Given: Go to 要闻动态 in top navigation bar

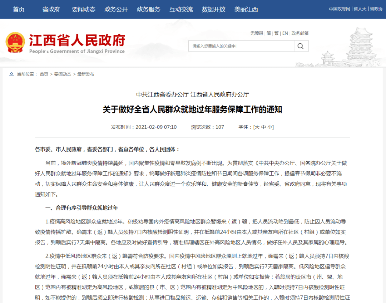Looking at the screenshot, I should click(x=84, y=9).
